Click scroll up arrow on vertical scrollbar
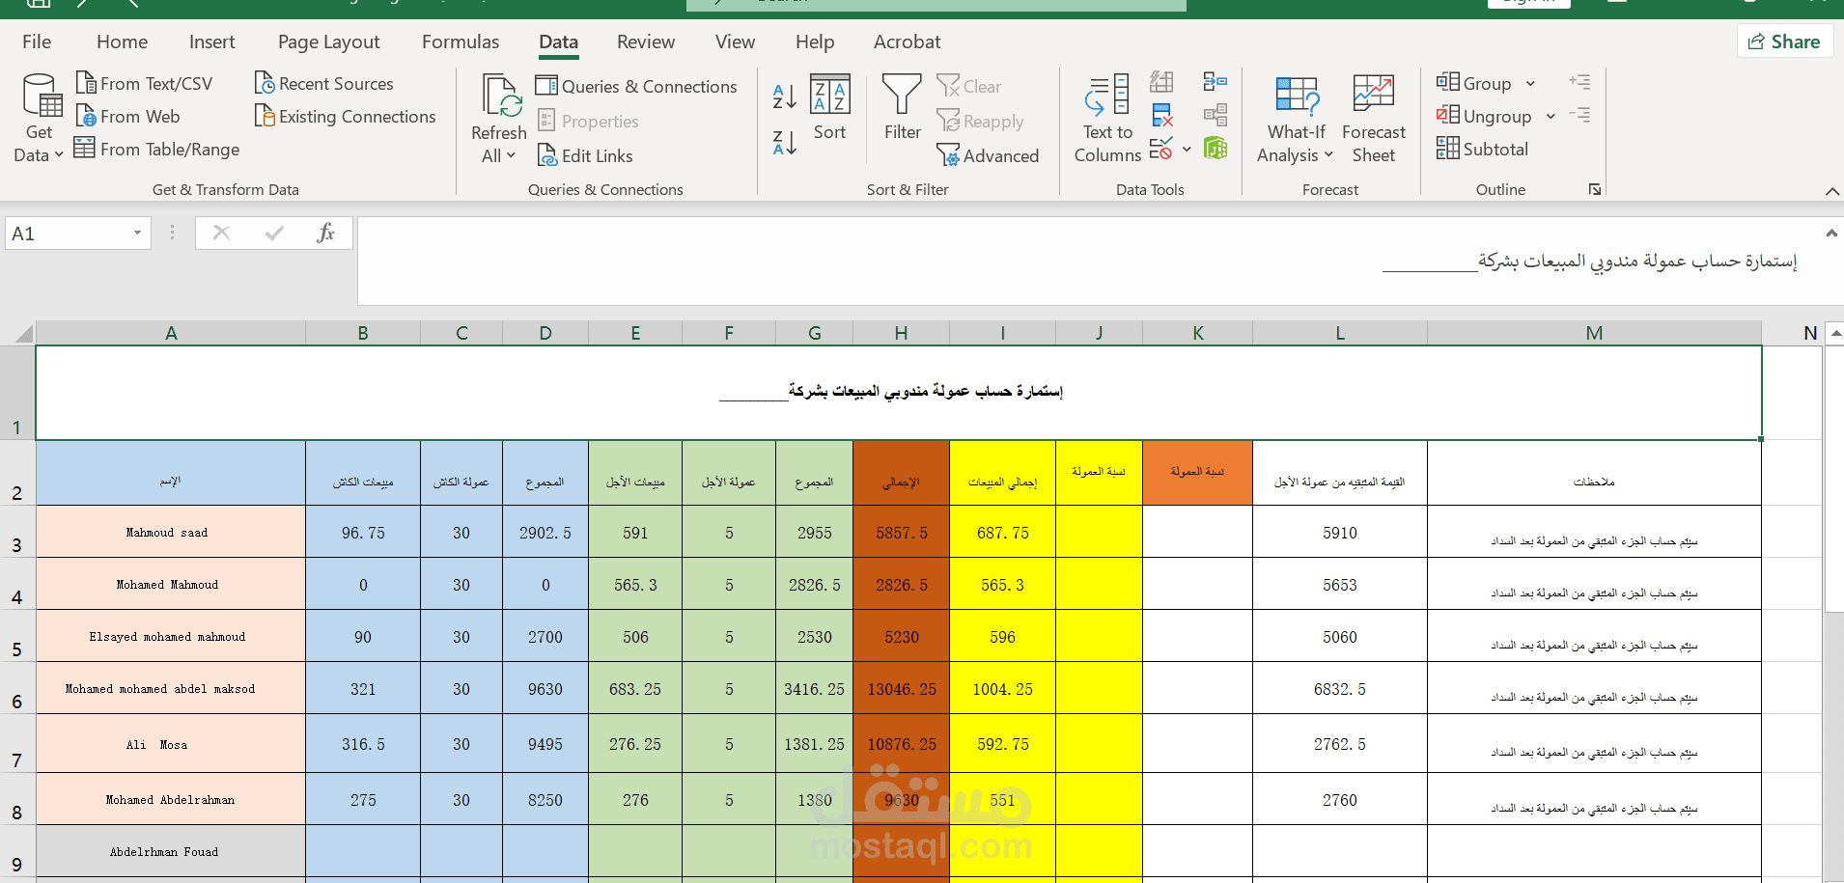Screen dimensions: 1844x883 click(1834, 333)
